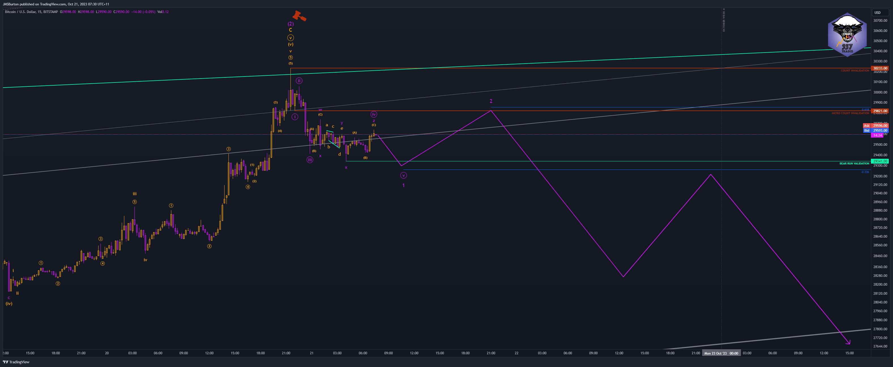Viewport: 893px width, 367px height.
Task: Click the MICRO COUNT INVALIDATION label
Action: pos(850,113)
